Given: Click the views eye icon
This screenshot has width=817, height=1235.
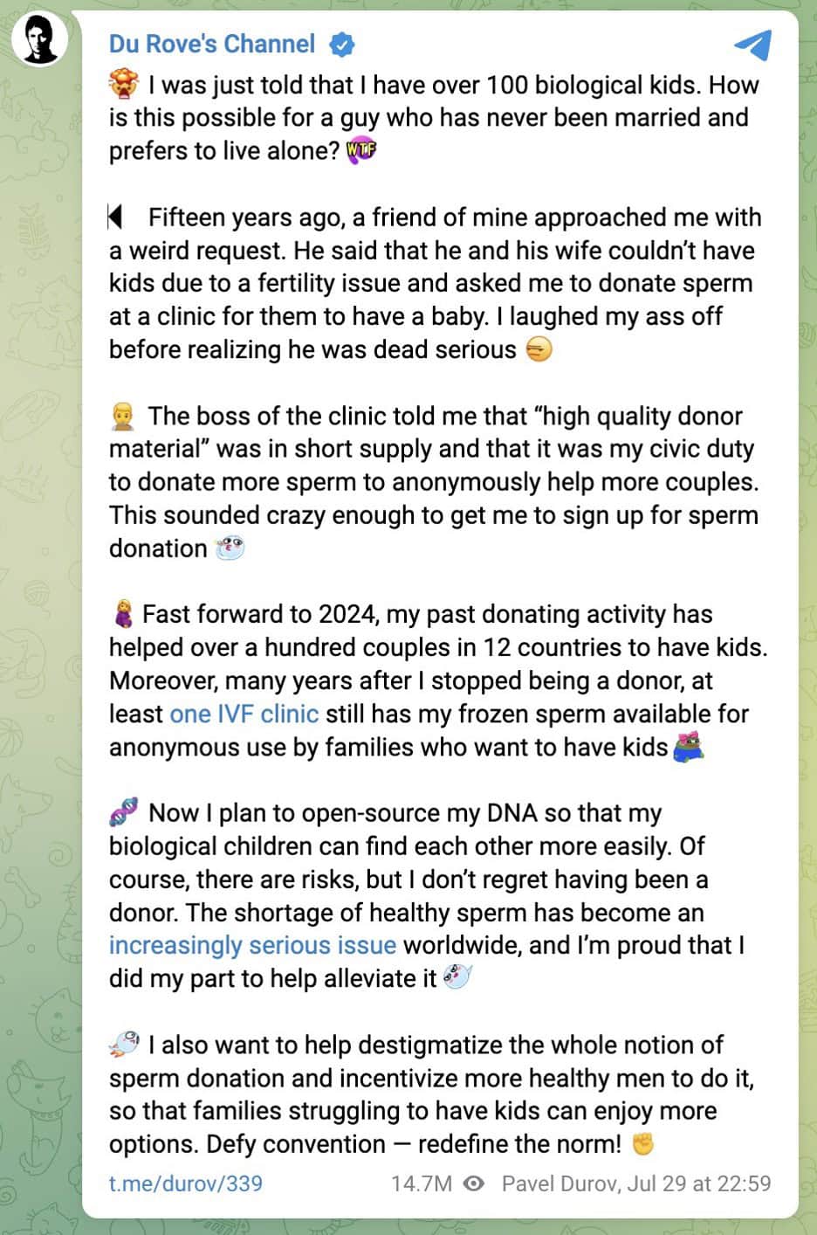Looking at the screenshot, I should pyautogui.click(x=474, y=1183).
